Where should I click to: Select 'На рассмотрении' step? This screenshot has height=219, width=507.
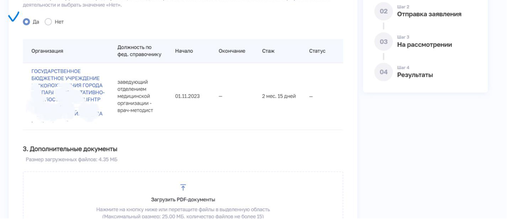click(x=424, y=45)
